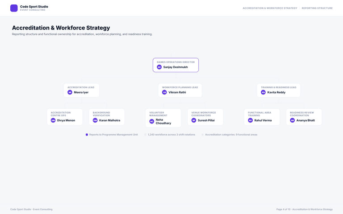The height and width of the screenshot is (214, 343).
Task: Click the Background Verification label
Action: point(101,114)
